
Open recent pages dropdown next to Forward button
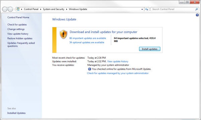point(14,9)
